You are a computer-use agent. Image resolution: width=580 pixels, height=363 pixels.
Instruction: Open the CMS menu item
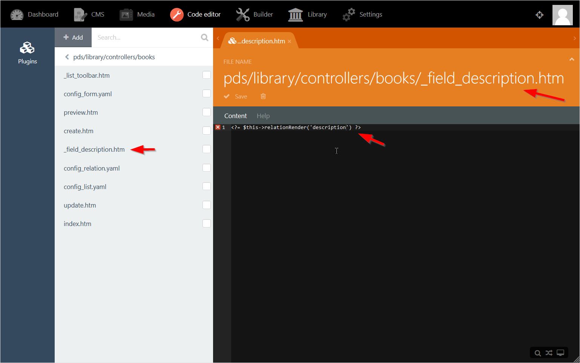[x=89, y=14]
